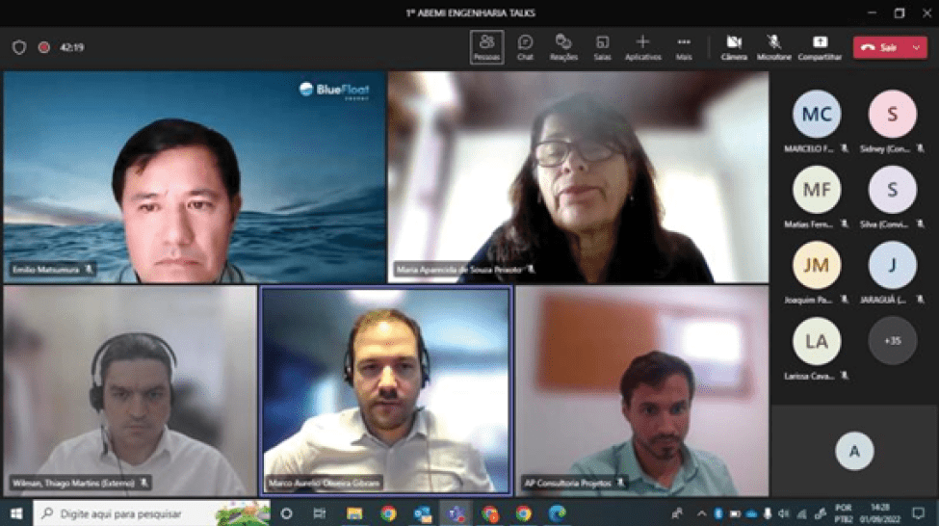Image resolution: width=939 pixels, height=526 pixels.
Task: Click the recording indicator icon
Action: [43, 46]
